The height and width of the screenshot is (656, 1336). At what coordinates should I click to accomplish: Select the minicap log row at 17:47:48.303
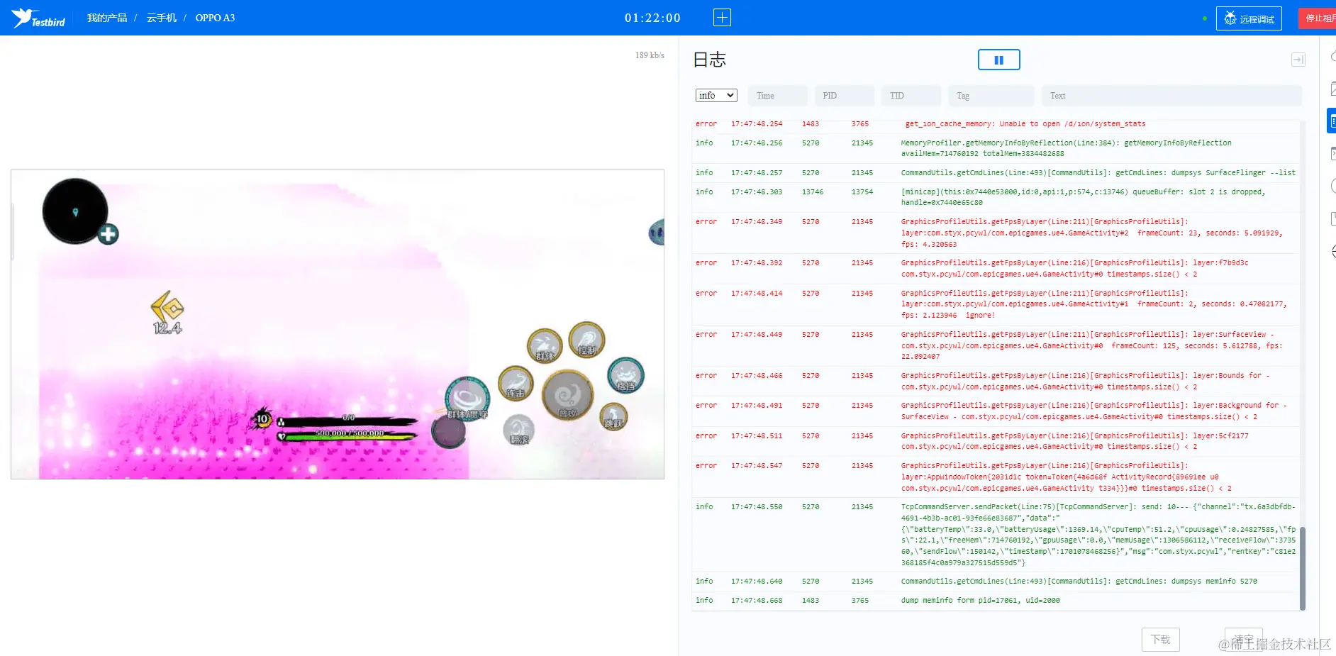pos(996,197)
